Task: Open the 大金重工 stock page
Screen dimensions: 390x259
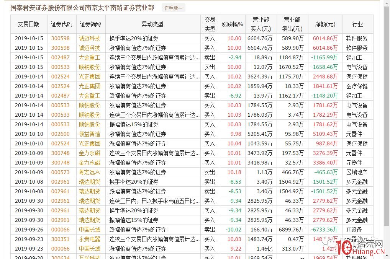Action: pyautogui.click(x=89, y=57)
